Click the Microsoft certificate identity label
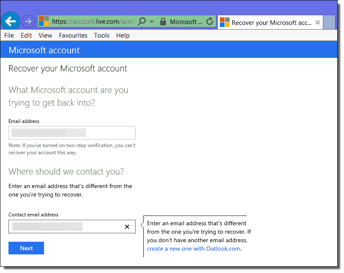The height and width of the screenshot is (273, 344). [x=186, y=22]
